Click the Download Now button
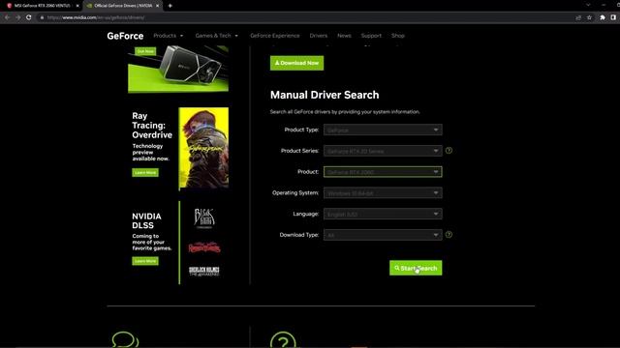This screenshot has width=620, height=348. [x=297, y=63]
